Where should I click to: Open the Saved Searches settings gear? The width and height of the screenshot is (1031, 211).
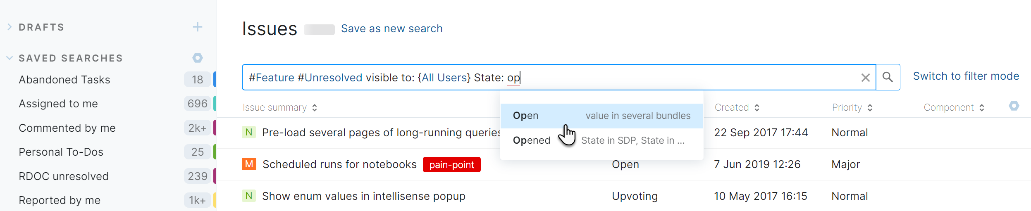click(198, 58)
